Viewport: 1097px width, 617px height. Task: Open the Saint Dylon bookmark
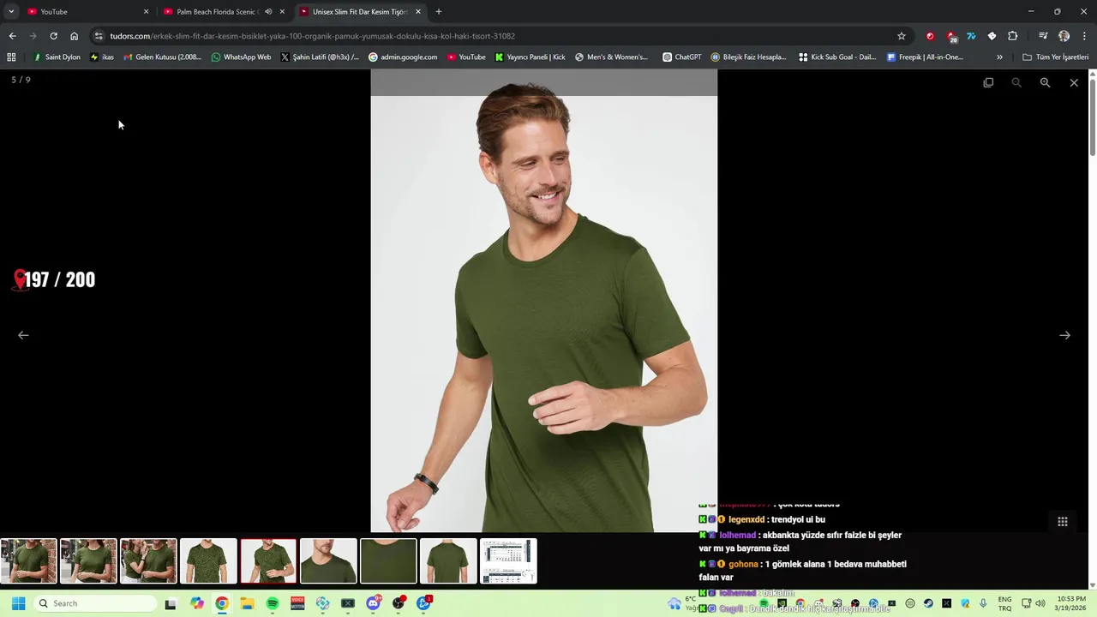point(57,57)
